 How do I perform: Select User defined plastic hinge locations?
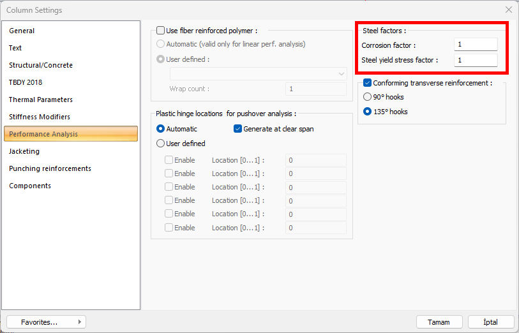[x=161, y=144]
